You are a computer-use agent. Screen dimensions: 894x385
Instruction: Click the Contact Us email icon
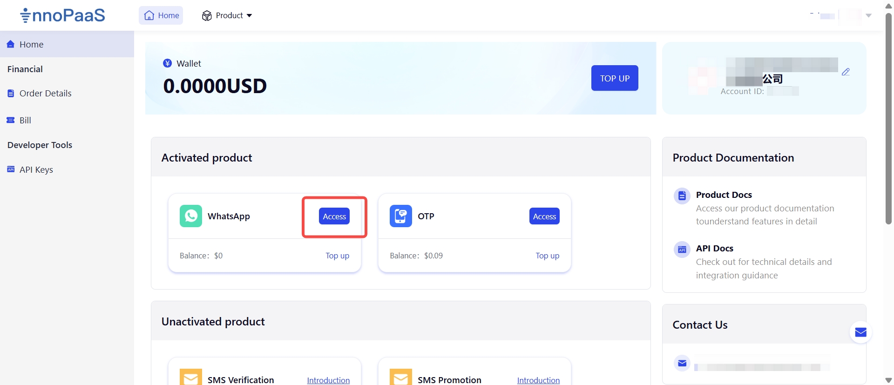pyautogui.click(x=682, y=363)
